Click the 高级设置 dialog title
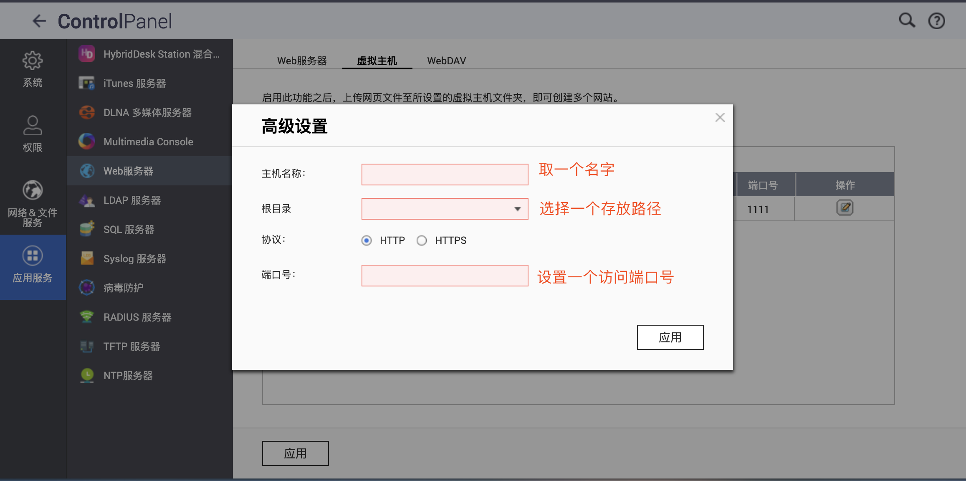 pyautogui.click(x=294, y=126)
